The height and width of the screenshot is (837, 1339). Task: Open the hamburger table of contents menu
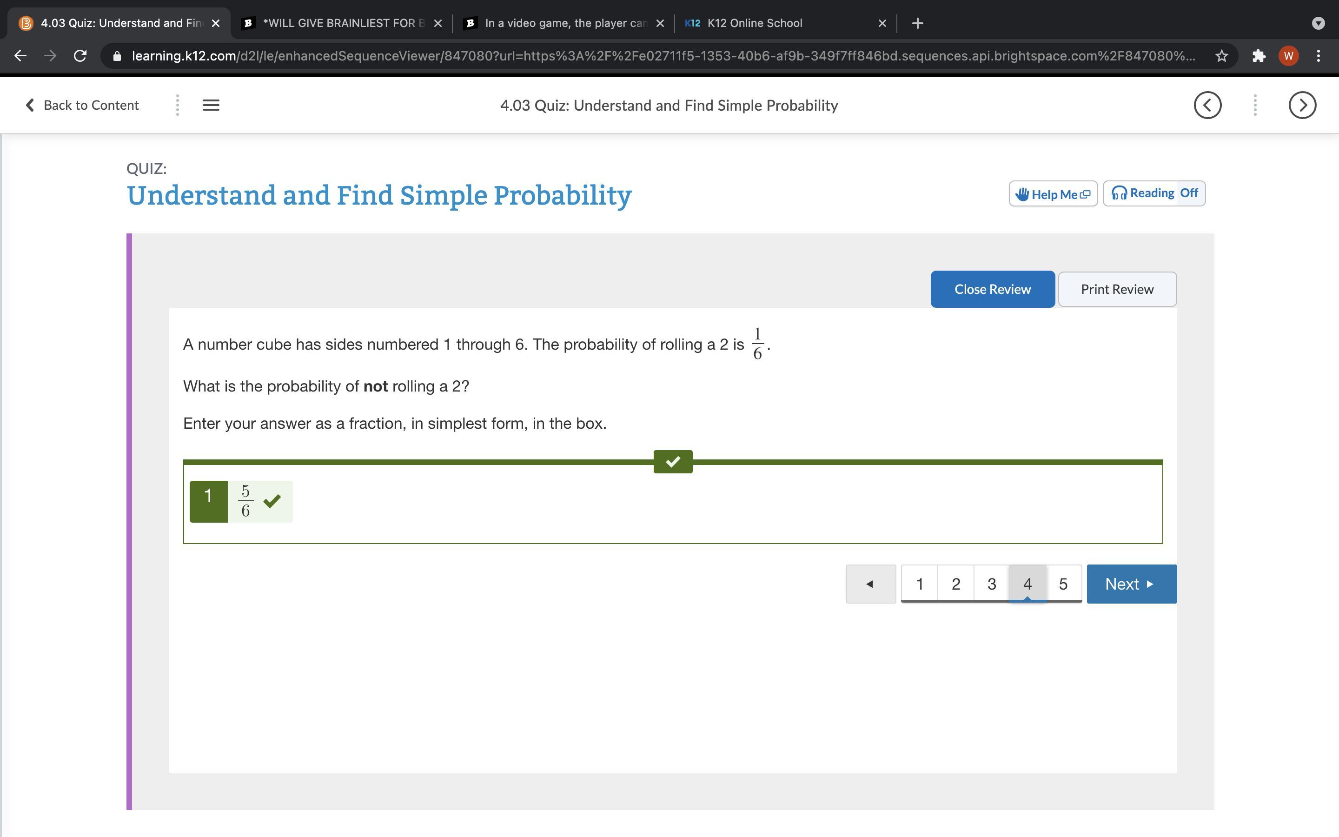coord(211,105)
